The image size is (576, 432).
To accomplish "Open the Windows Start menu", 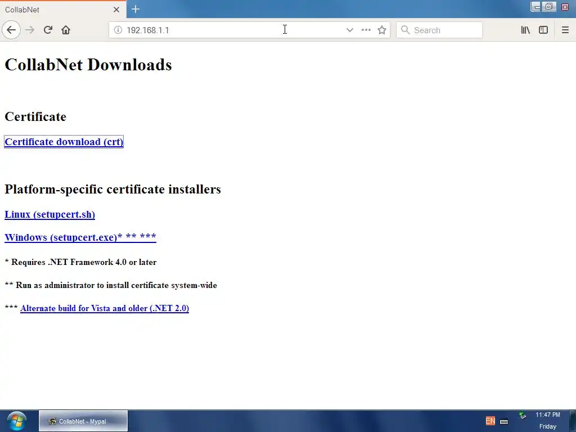I will [x=16, y=421].
